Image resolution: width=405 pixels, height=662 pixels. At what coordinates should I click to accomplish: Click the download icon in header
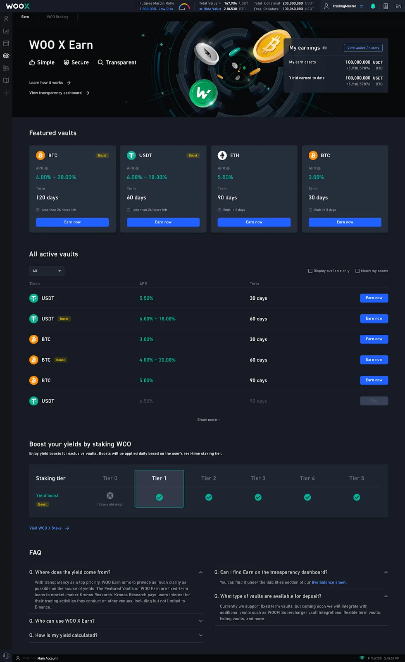pyautogui.click(x=386, y=6)
